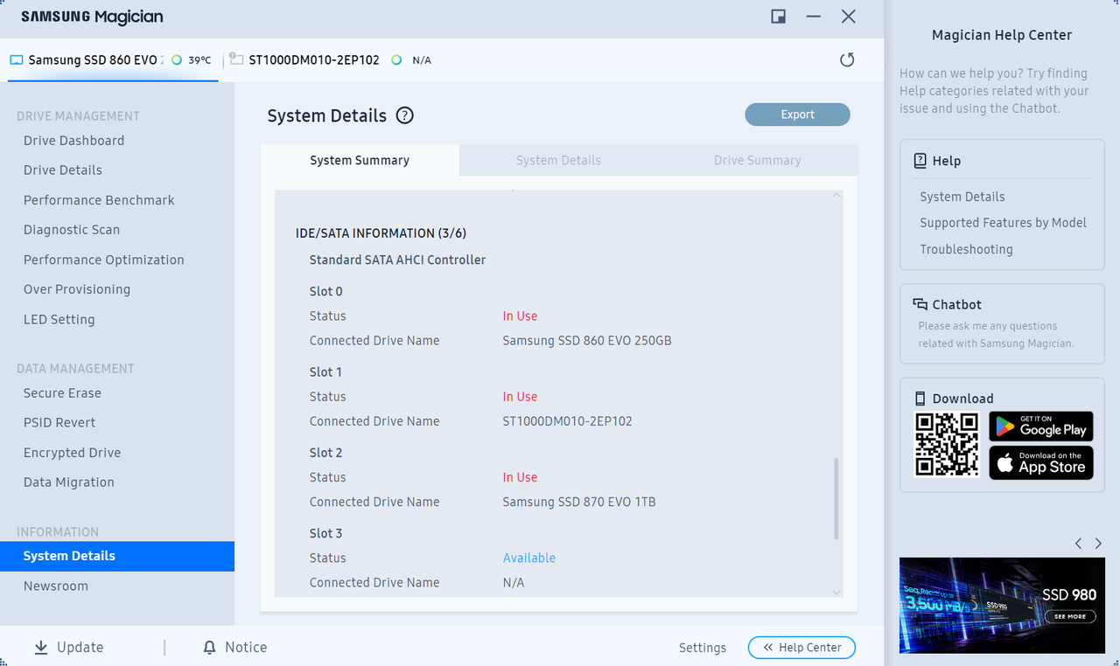The height and width of the screenshot is (666, 1120).
Task: Click the 860 EVO health status circle
Action: coord(177,60)
